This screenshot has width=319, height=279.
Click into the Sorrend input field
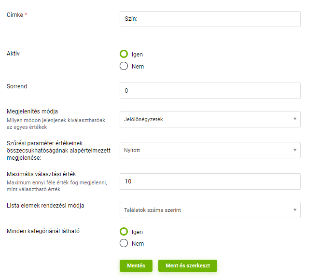(210, 91)
